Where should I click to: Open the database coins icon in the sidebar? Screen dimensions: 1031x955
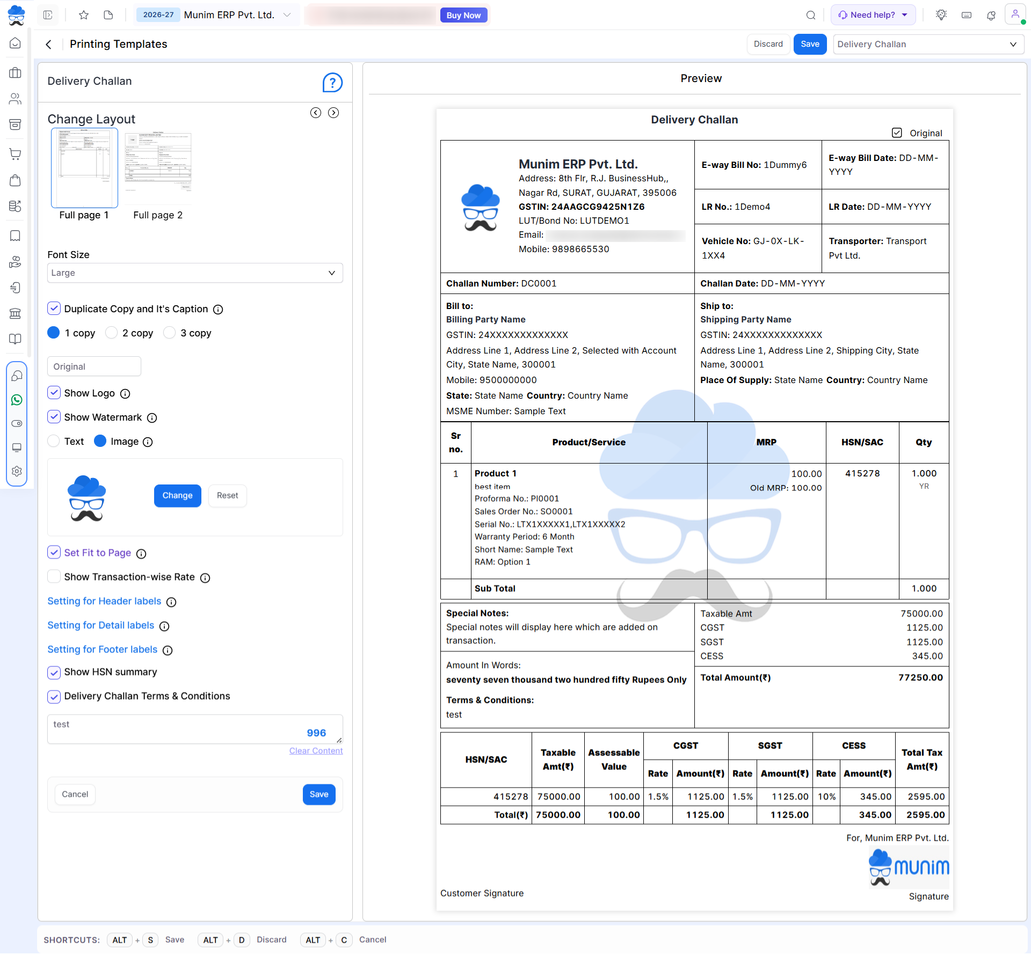(x=16, y=206)
